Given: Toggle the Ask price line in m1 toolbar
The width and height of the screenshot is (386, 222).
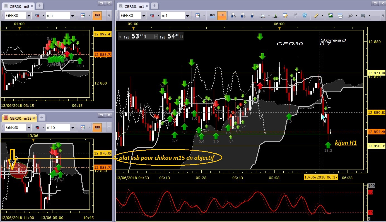Looking at the screenshot, I should click(222, 16).
